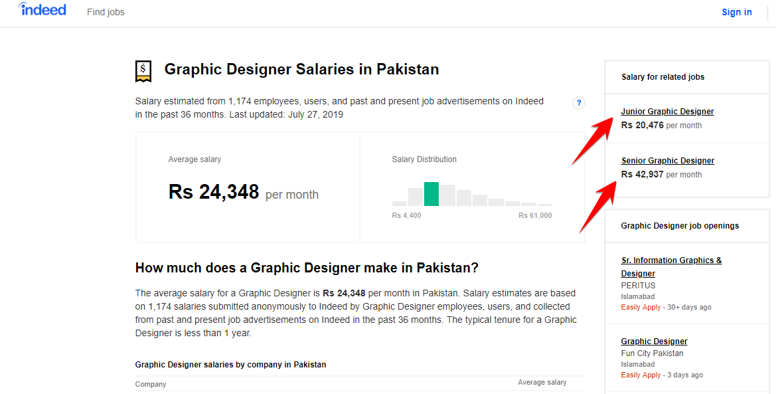Click the PERITUS company name

(638, 286)
